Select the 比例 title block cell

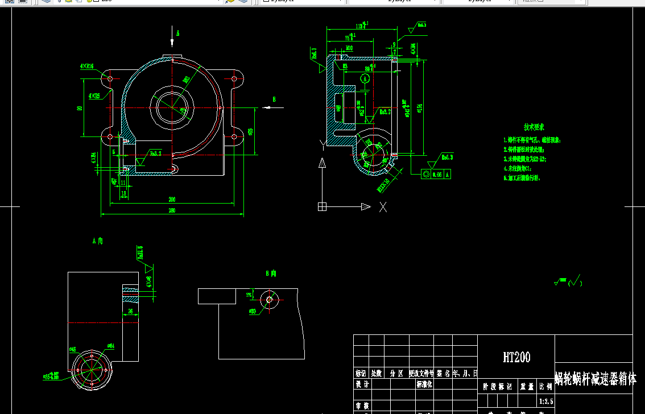pyautogui.click(x=546, y=387)
